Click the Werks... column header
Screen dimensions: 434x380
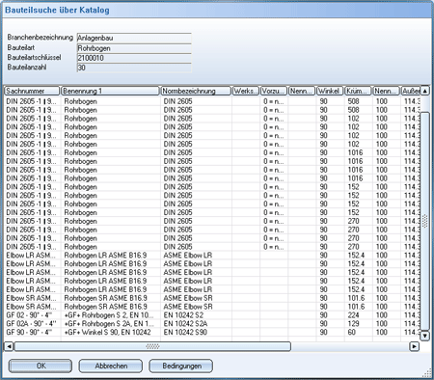246,91
